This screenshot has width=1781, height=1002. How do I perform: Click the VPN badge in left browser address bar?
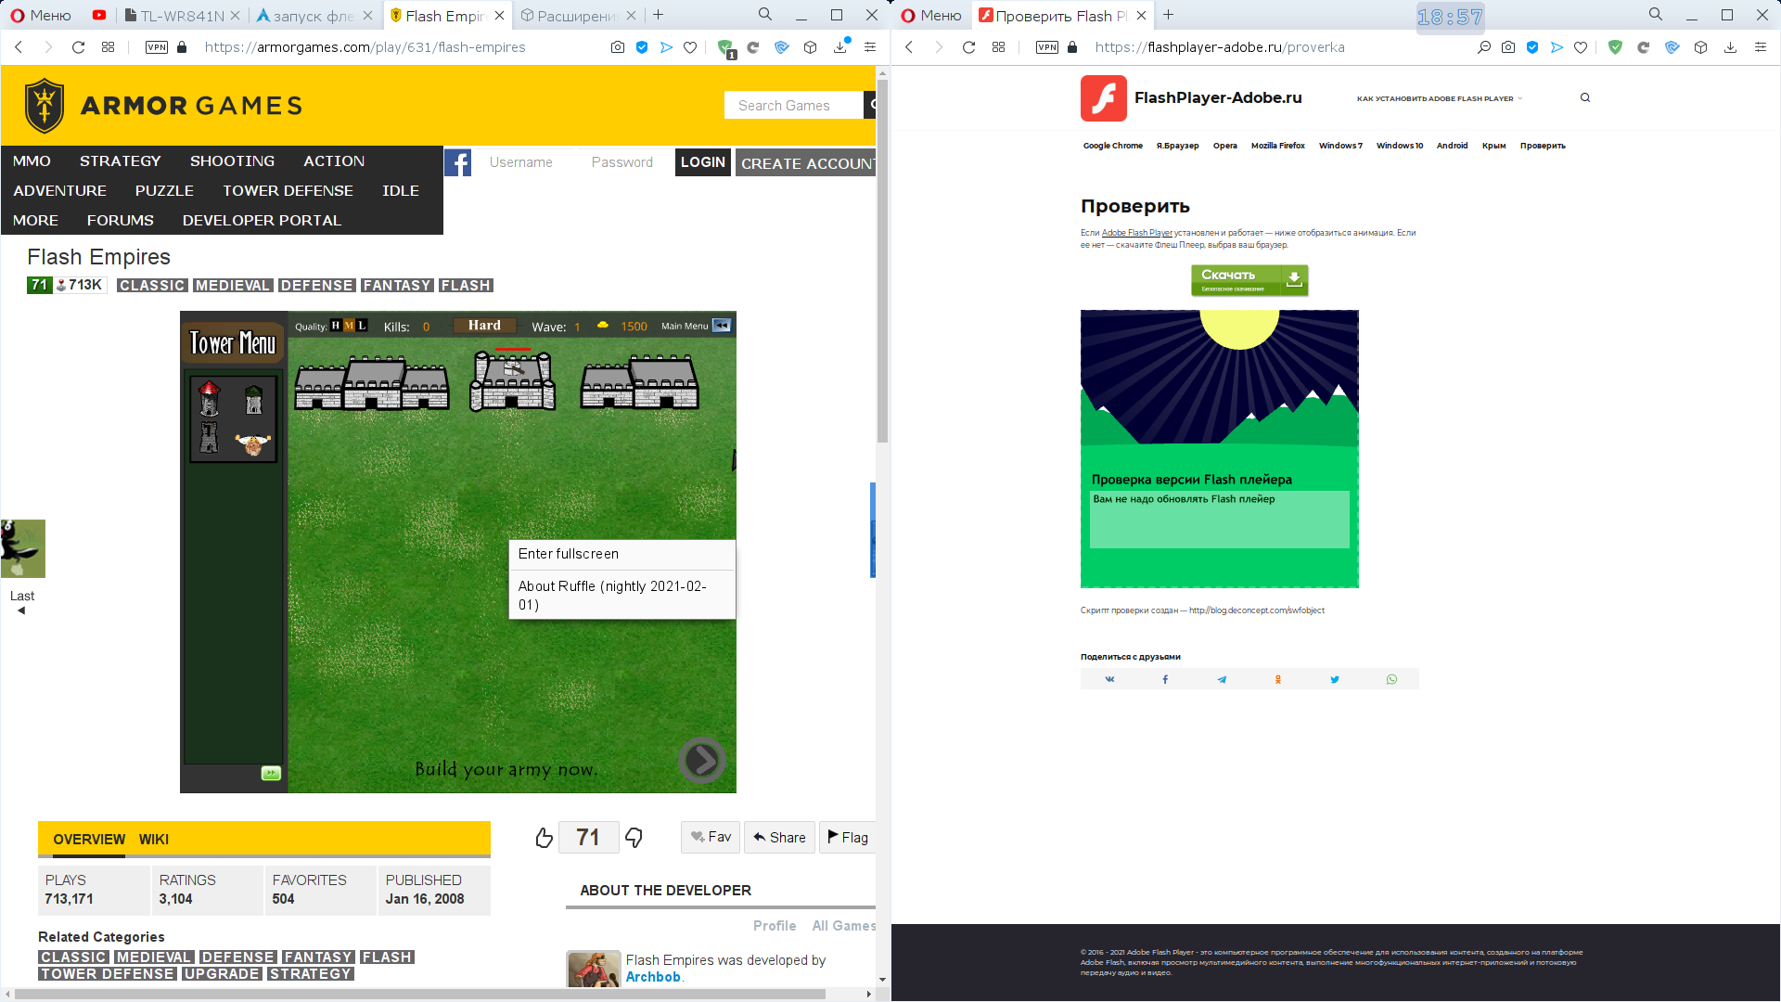click(157, 47)
